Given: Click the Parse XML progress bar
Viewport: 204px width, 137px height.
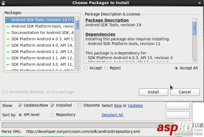Looking at the screenshot, I should pos(88,125).
